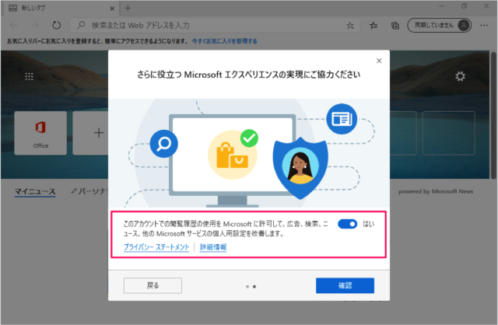
Task: Click the 同期していません profile button
Action: (439, 26)
